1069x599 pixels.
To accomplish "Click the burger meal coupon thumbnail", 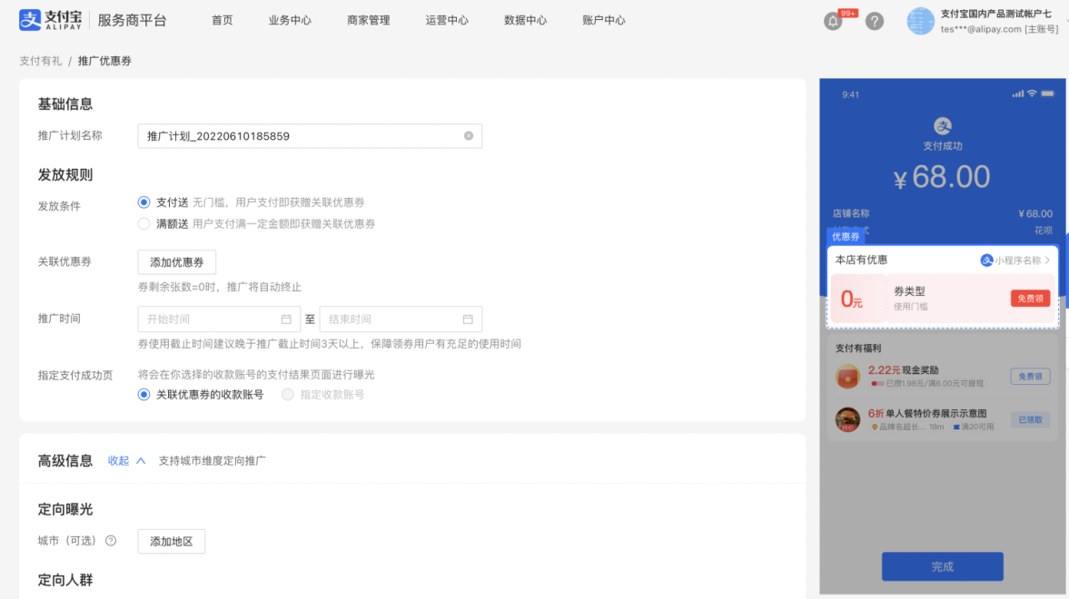I will click(x=847, y=419).
